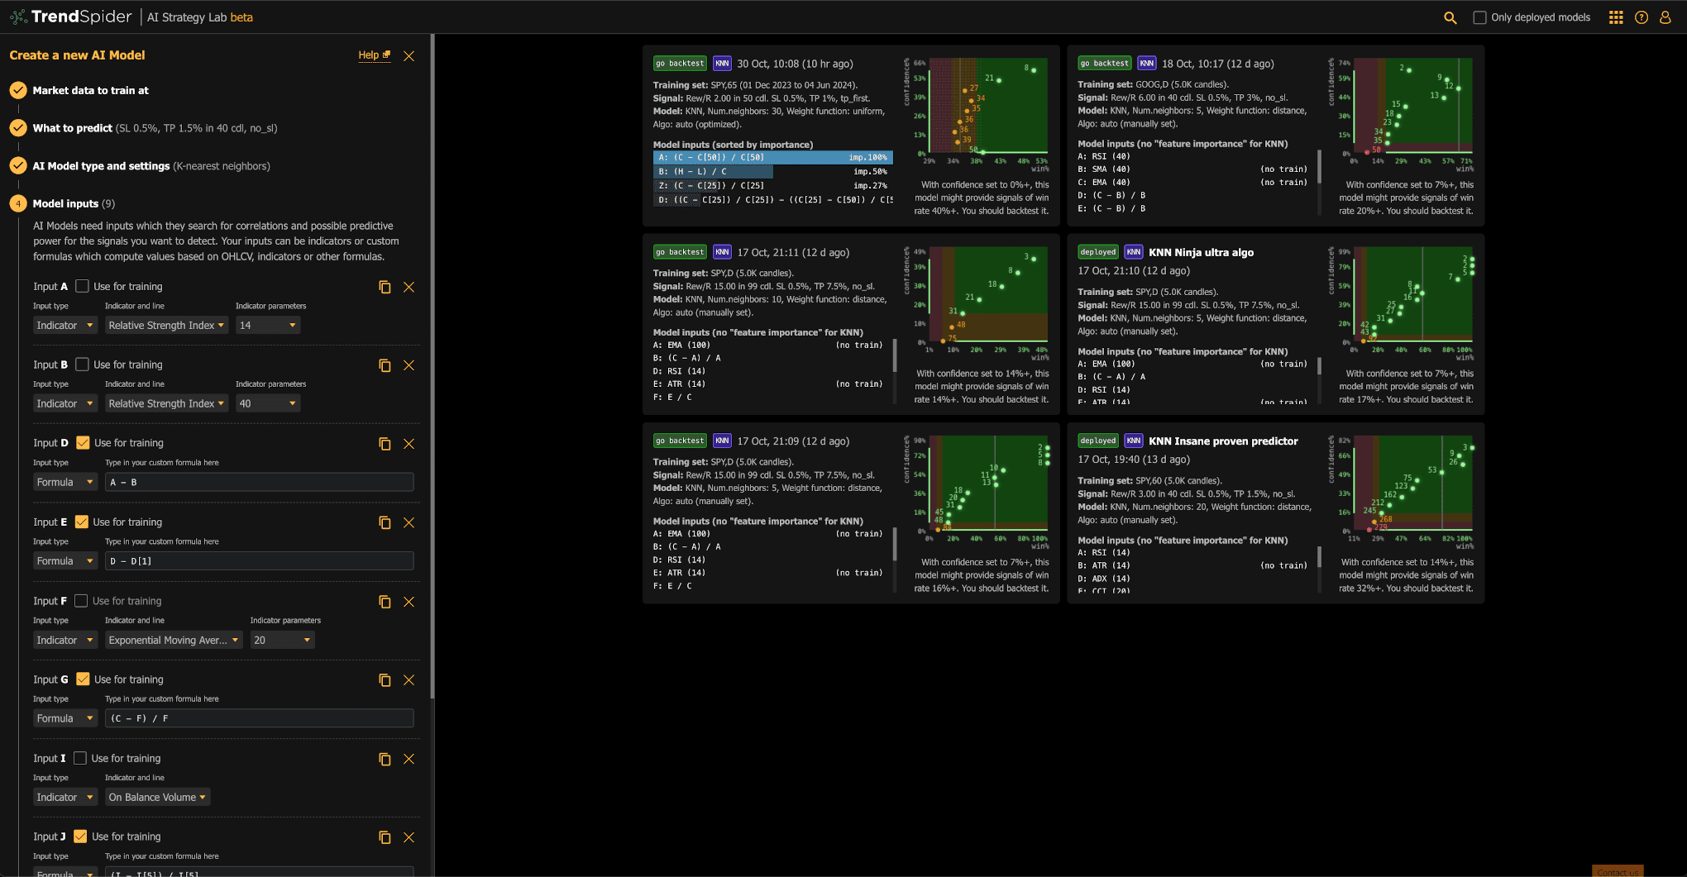Open the help question mark icon
1687x877 pixels.
(x=1641, y=17)
